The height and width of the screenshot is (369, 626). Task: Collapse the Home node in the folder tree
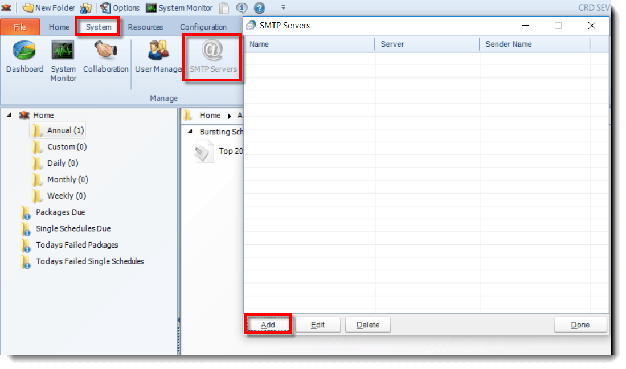[x=8, y=115]
